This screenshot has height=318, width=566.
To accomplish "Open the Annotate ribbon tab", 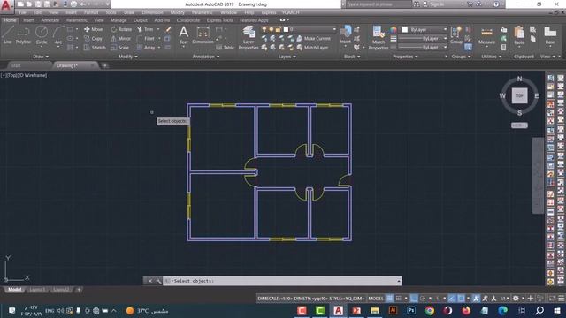I will (50, 20).
